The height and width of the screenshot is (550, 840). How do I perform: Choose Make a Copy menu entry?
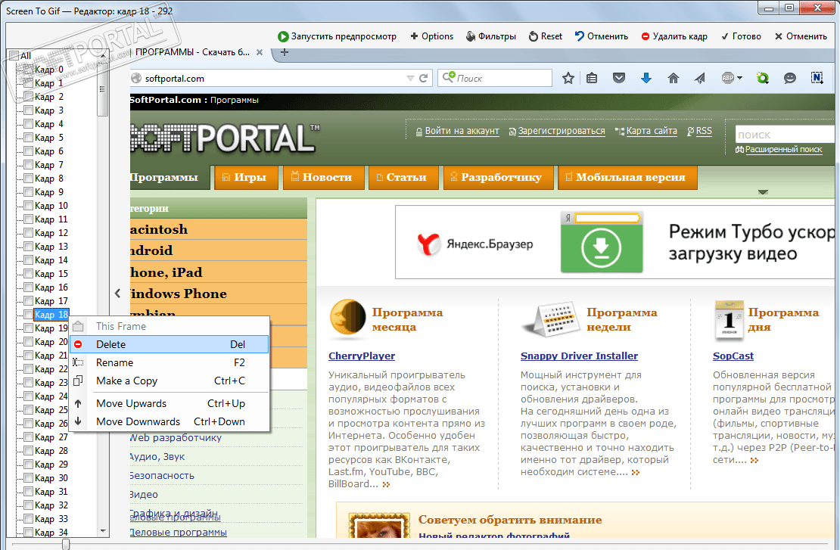tap(170, 381)
